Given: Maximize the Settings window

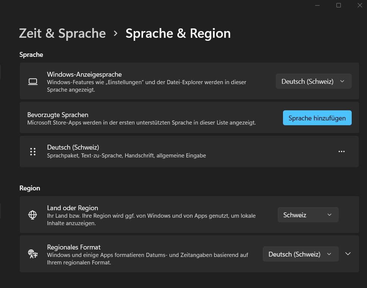Looking at the screenshot, I should coord(338,5).
